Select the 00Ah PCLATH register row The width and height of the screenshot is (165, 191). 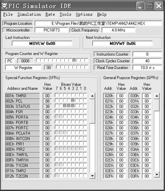(x=22, y=133)
